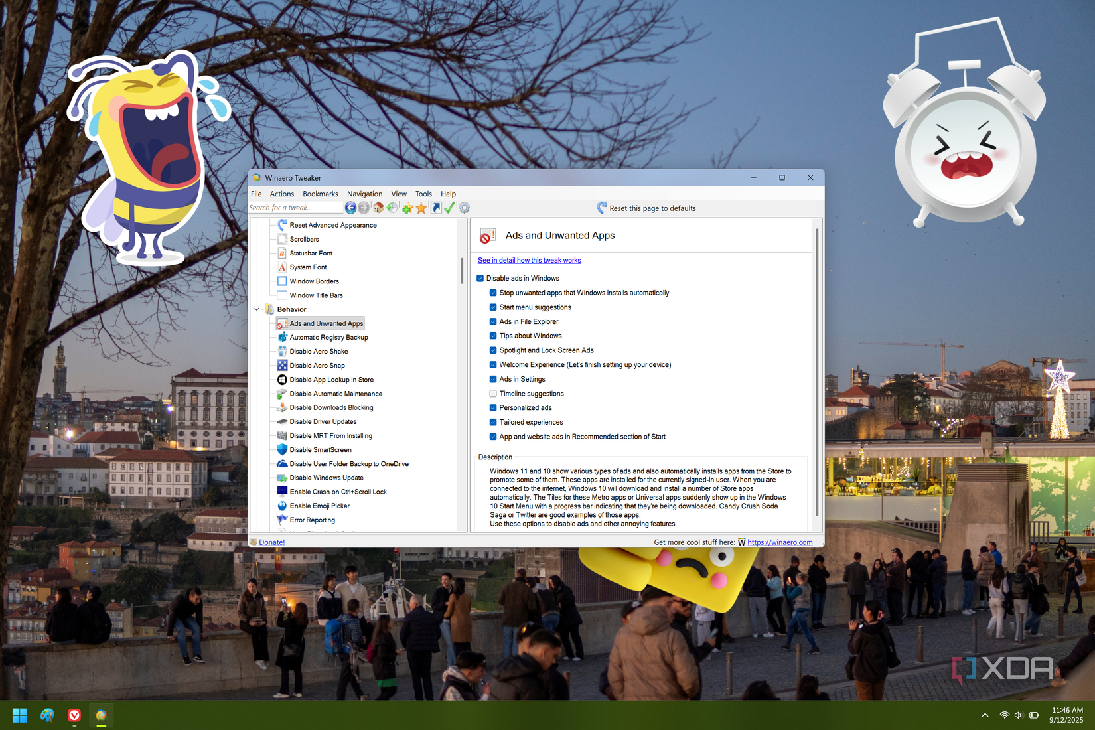Open settings with the gear icon

click(463, 207)
